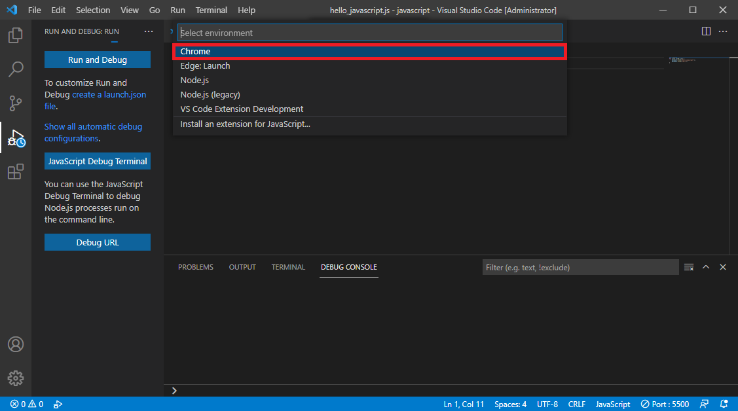Screen dimensions: 738x411
Task: Click Ln 1, Col 11 cursor position
Action: click(464, 404)
